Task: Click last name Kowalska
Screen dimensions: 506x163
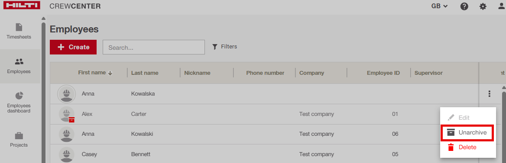Action: pyautogui.click(x=143, y=94)
